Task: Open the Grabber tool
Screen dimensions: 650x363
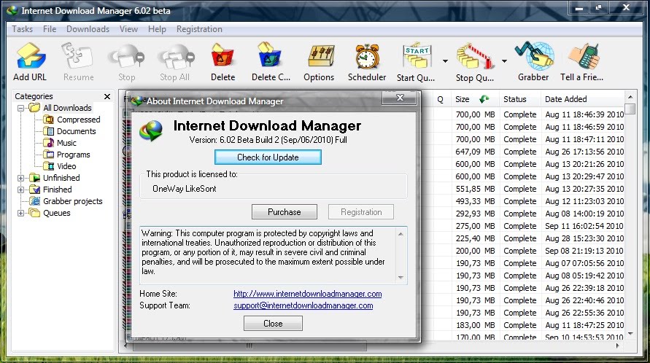Action: (533, 62)
